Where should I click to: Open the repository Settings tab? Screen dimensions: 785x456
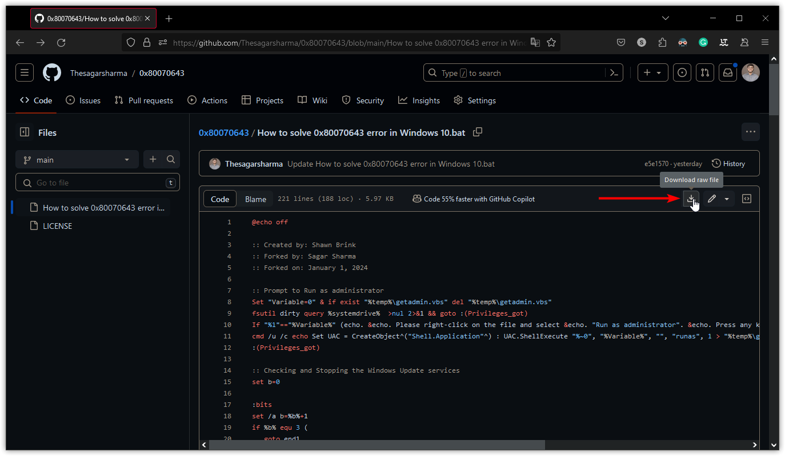coord(475,100)
